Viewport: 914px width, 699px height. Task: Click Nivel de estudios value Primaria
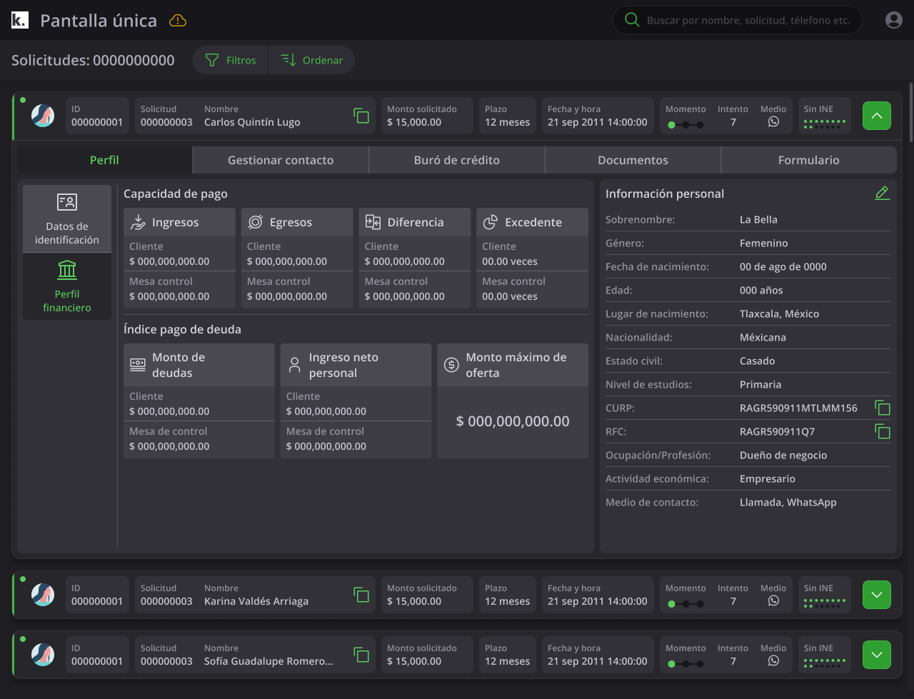(x=760, y=384)
